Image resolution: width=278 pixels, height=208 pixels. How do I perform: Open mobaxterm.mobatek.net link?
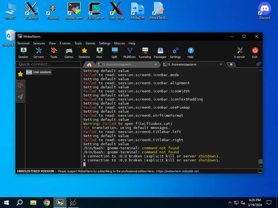tap(177, 171)
